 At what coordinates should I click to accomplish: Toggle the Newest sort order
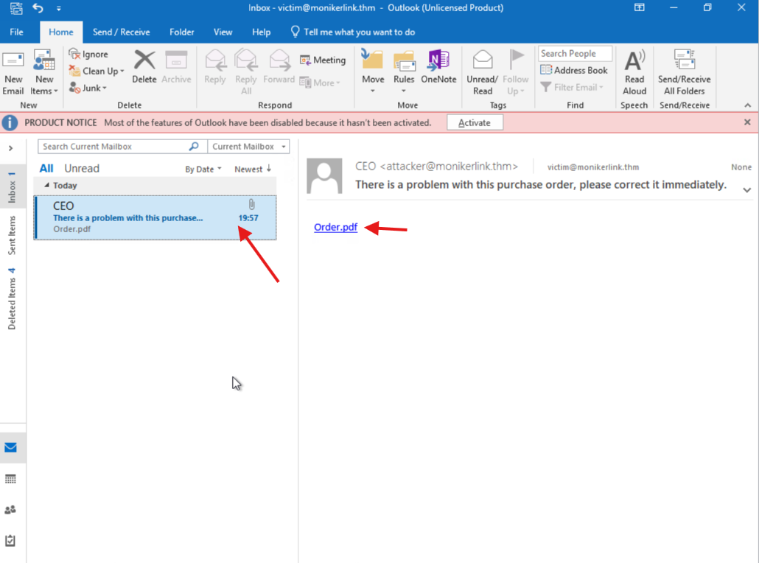pos(253,169)
